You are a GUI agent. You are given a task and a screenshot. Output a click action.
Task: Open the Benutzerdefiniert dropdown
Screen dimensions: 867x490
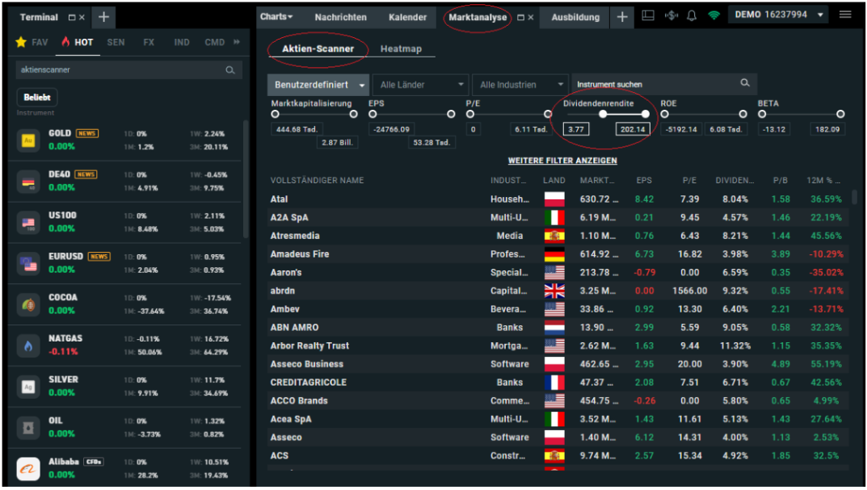coord(318,84)
